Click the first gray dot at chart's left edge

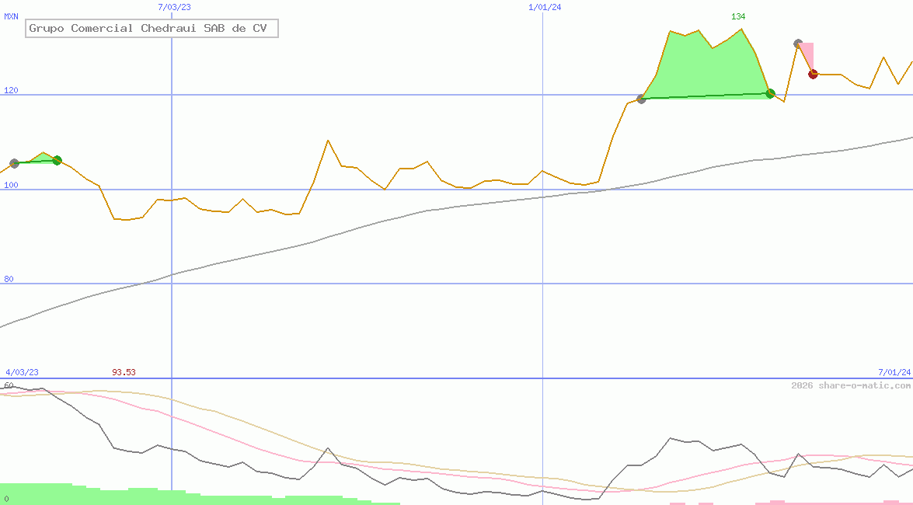(x=14, y=163)
